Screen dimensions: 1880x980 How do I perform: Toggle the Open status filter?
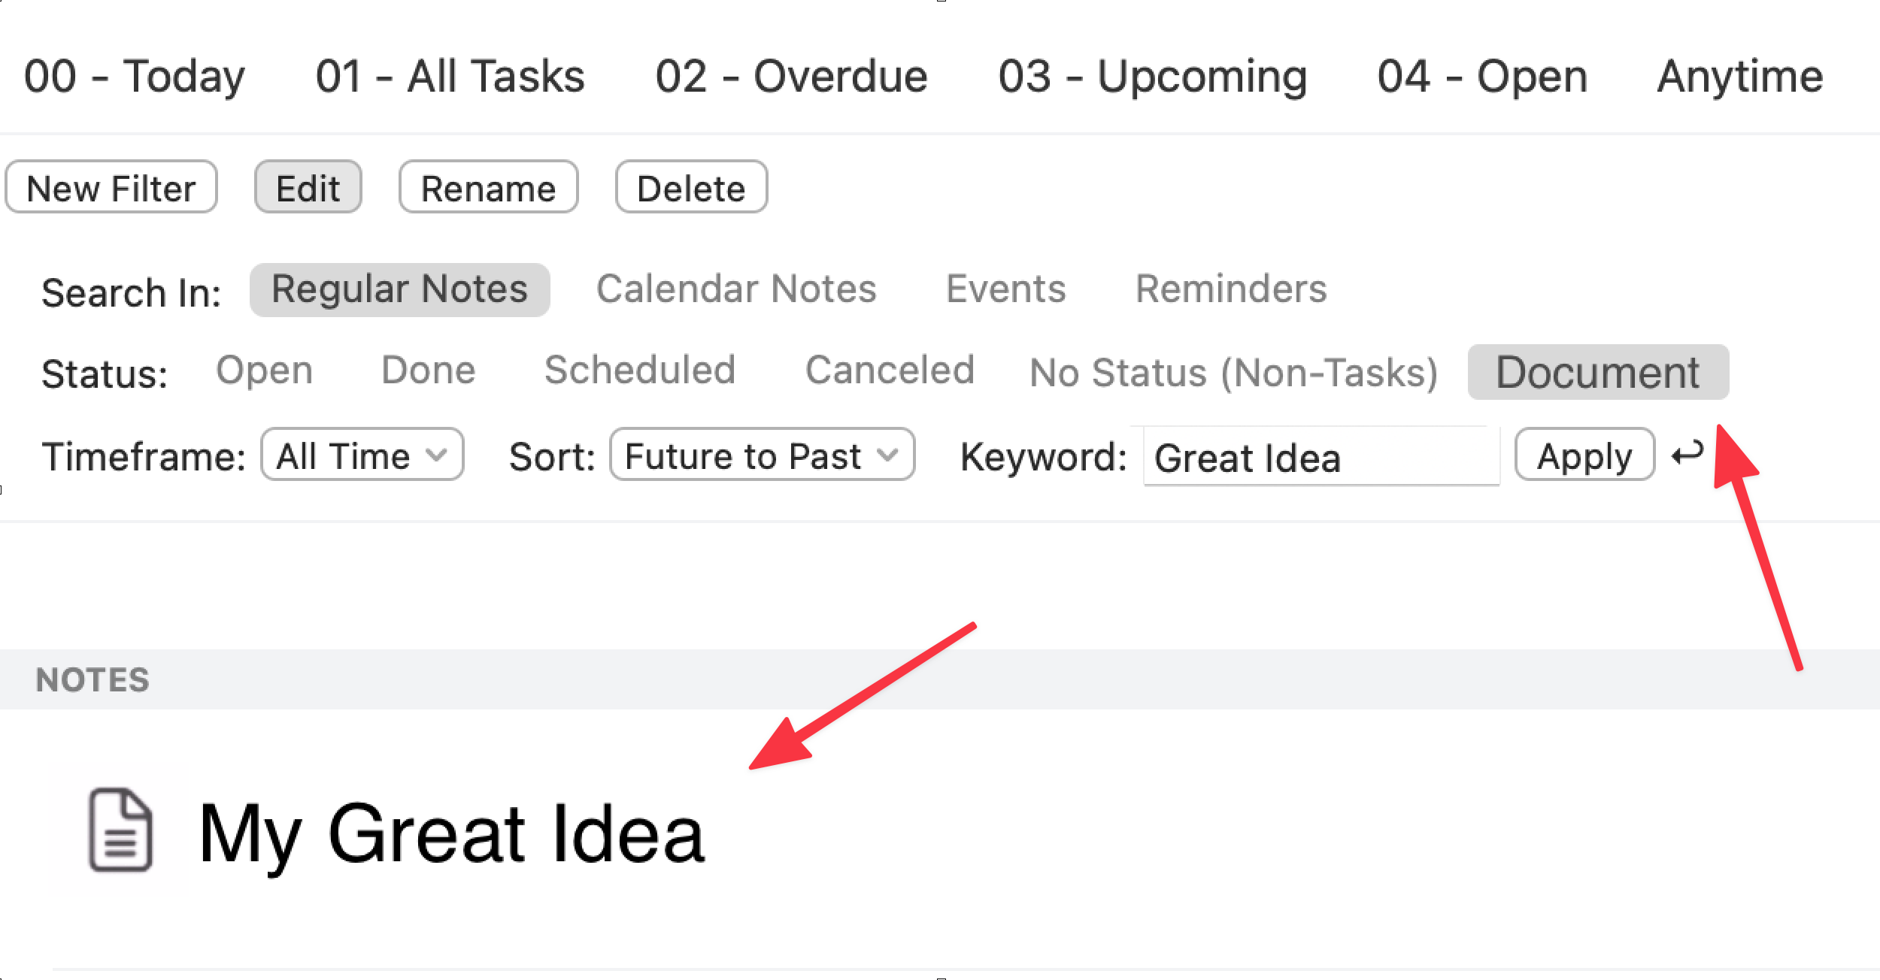tap(264, 371)
